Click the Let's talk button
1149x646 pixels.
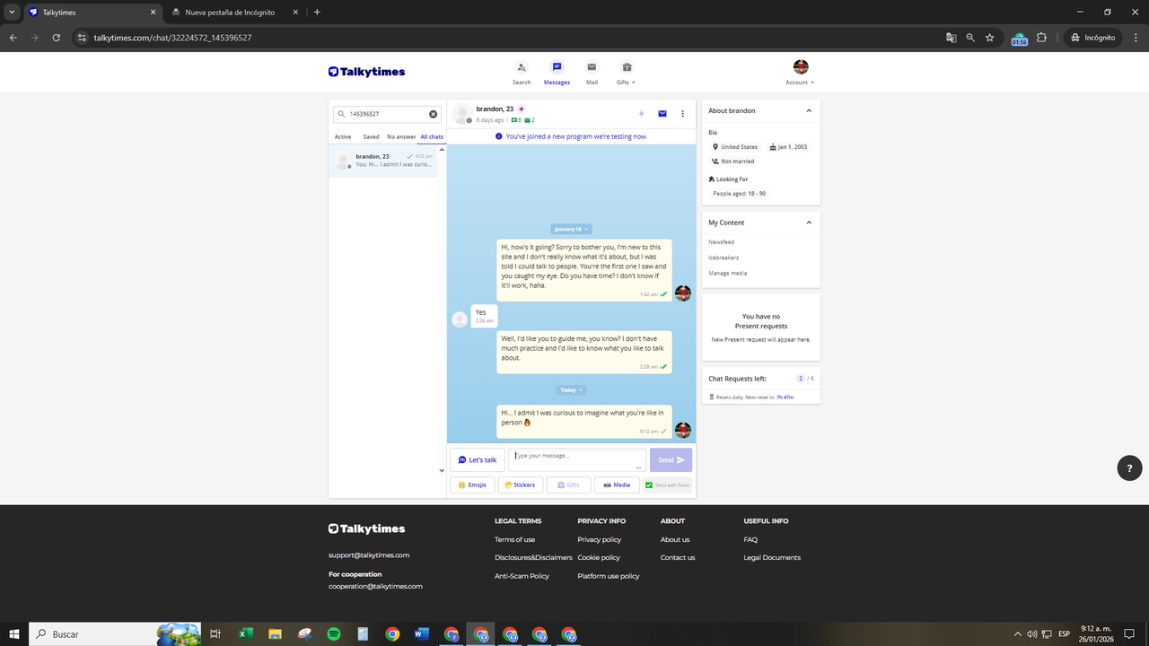pos(478,459)
